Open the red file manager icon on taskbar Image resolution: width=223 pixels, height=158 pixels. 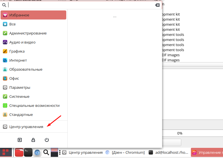pyautogui.click(x=19, y=152)
